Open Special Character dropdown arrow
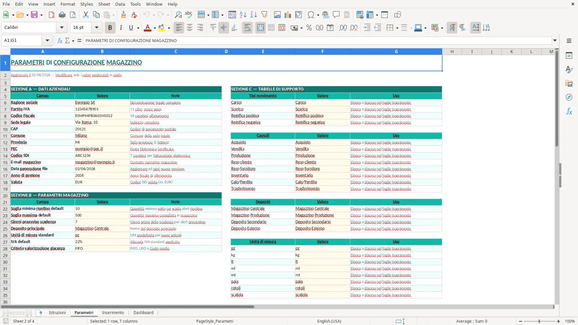This screenshot has height=325, width=578. tap(317, 15)
